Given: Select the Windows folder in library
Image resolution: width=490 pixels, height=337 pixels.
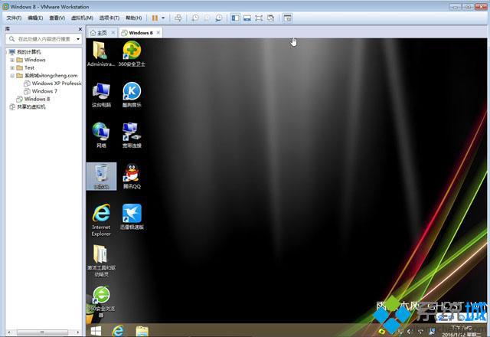Looking at the screenshot, I should [31, 60].
